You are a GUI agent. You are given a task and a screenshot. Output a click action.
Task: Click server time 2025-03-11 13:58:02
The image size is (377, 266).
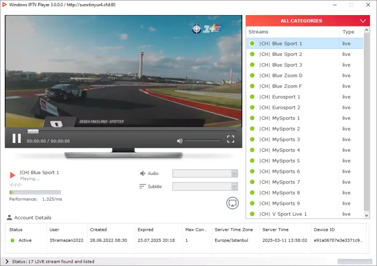pos(285,240)
